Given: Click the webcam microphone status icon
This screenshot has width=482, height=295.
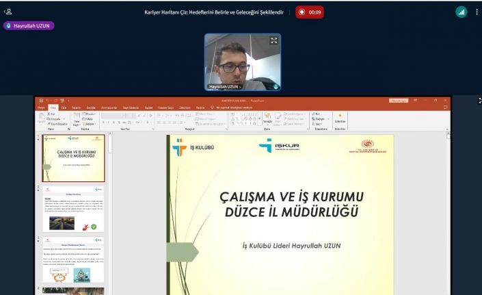Looking at the screenshot, I should tap(276, 87).
